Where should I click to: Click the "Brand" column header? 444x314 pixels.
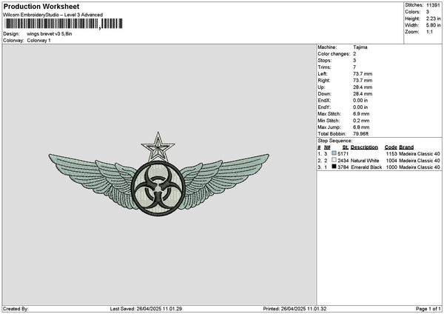tap(406, 147)
